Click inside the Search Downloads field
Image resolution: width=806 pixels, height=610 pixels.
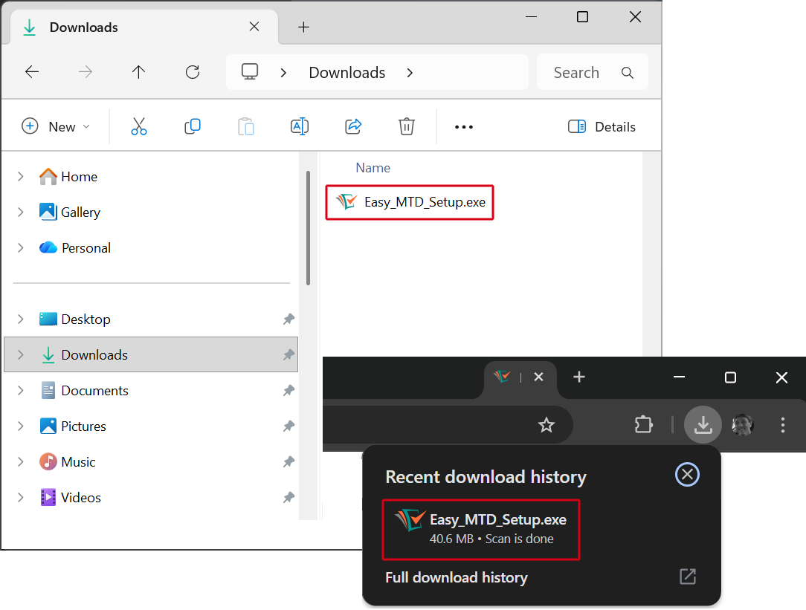click(587, 72)
